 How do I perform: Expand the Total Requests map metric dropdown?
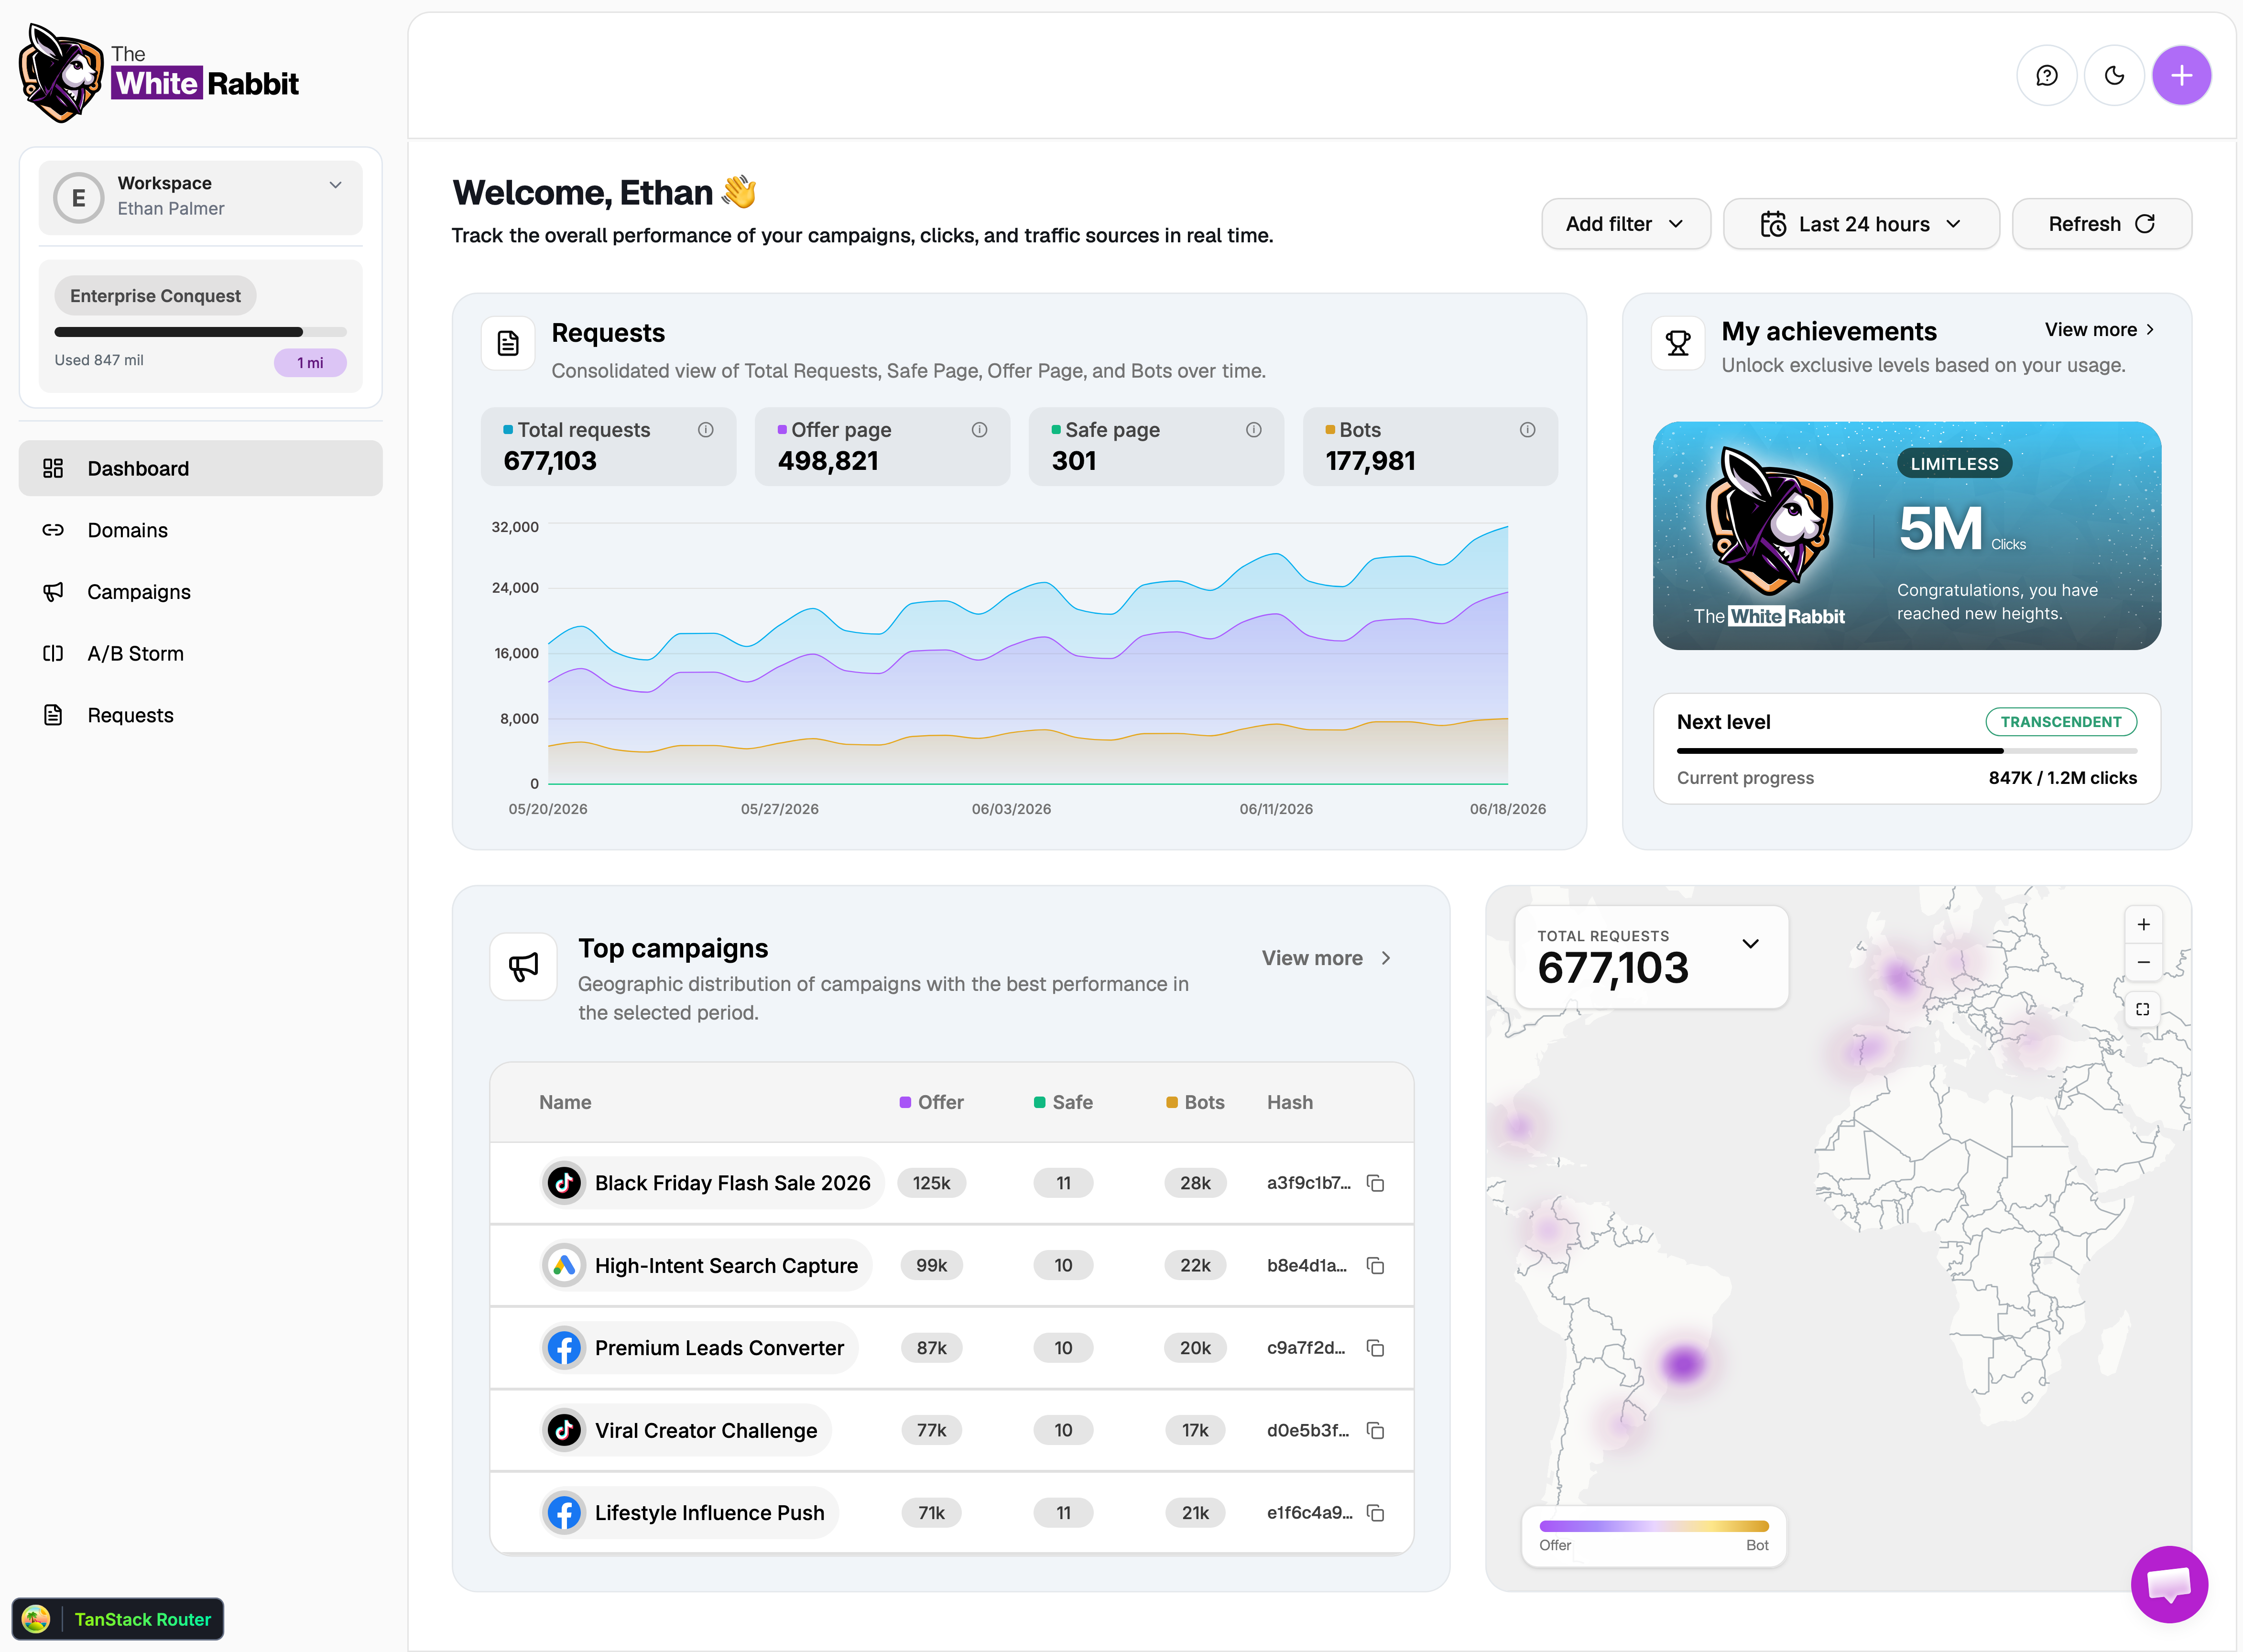click(x=1750, y=944)
